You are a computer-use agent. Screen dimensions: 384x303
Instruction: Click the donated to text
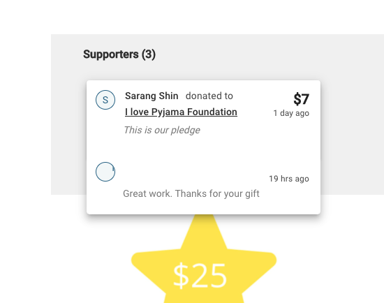pos(209,96)
